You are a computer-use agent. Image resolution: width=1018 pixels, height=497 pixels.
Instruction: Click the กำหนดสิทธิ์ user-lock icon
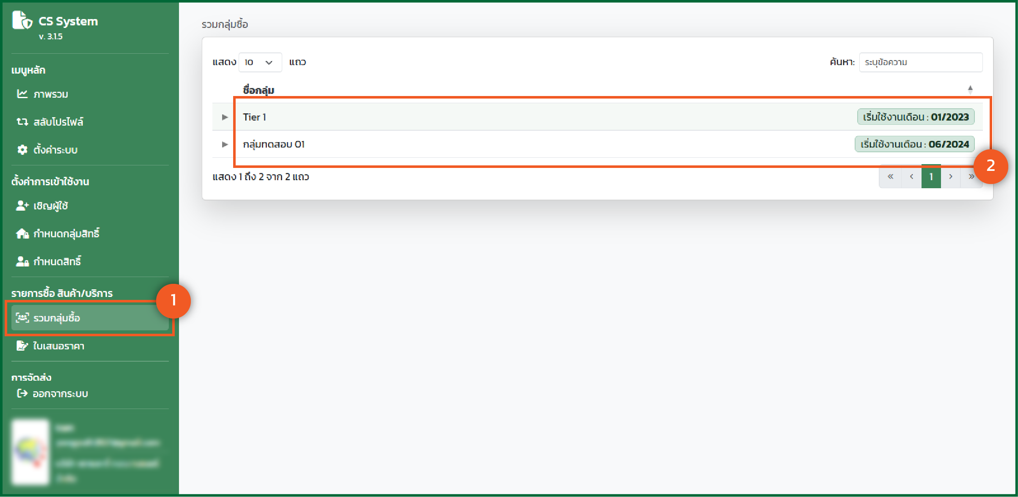[x=22, y=261]
